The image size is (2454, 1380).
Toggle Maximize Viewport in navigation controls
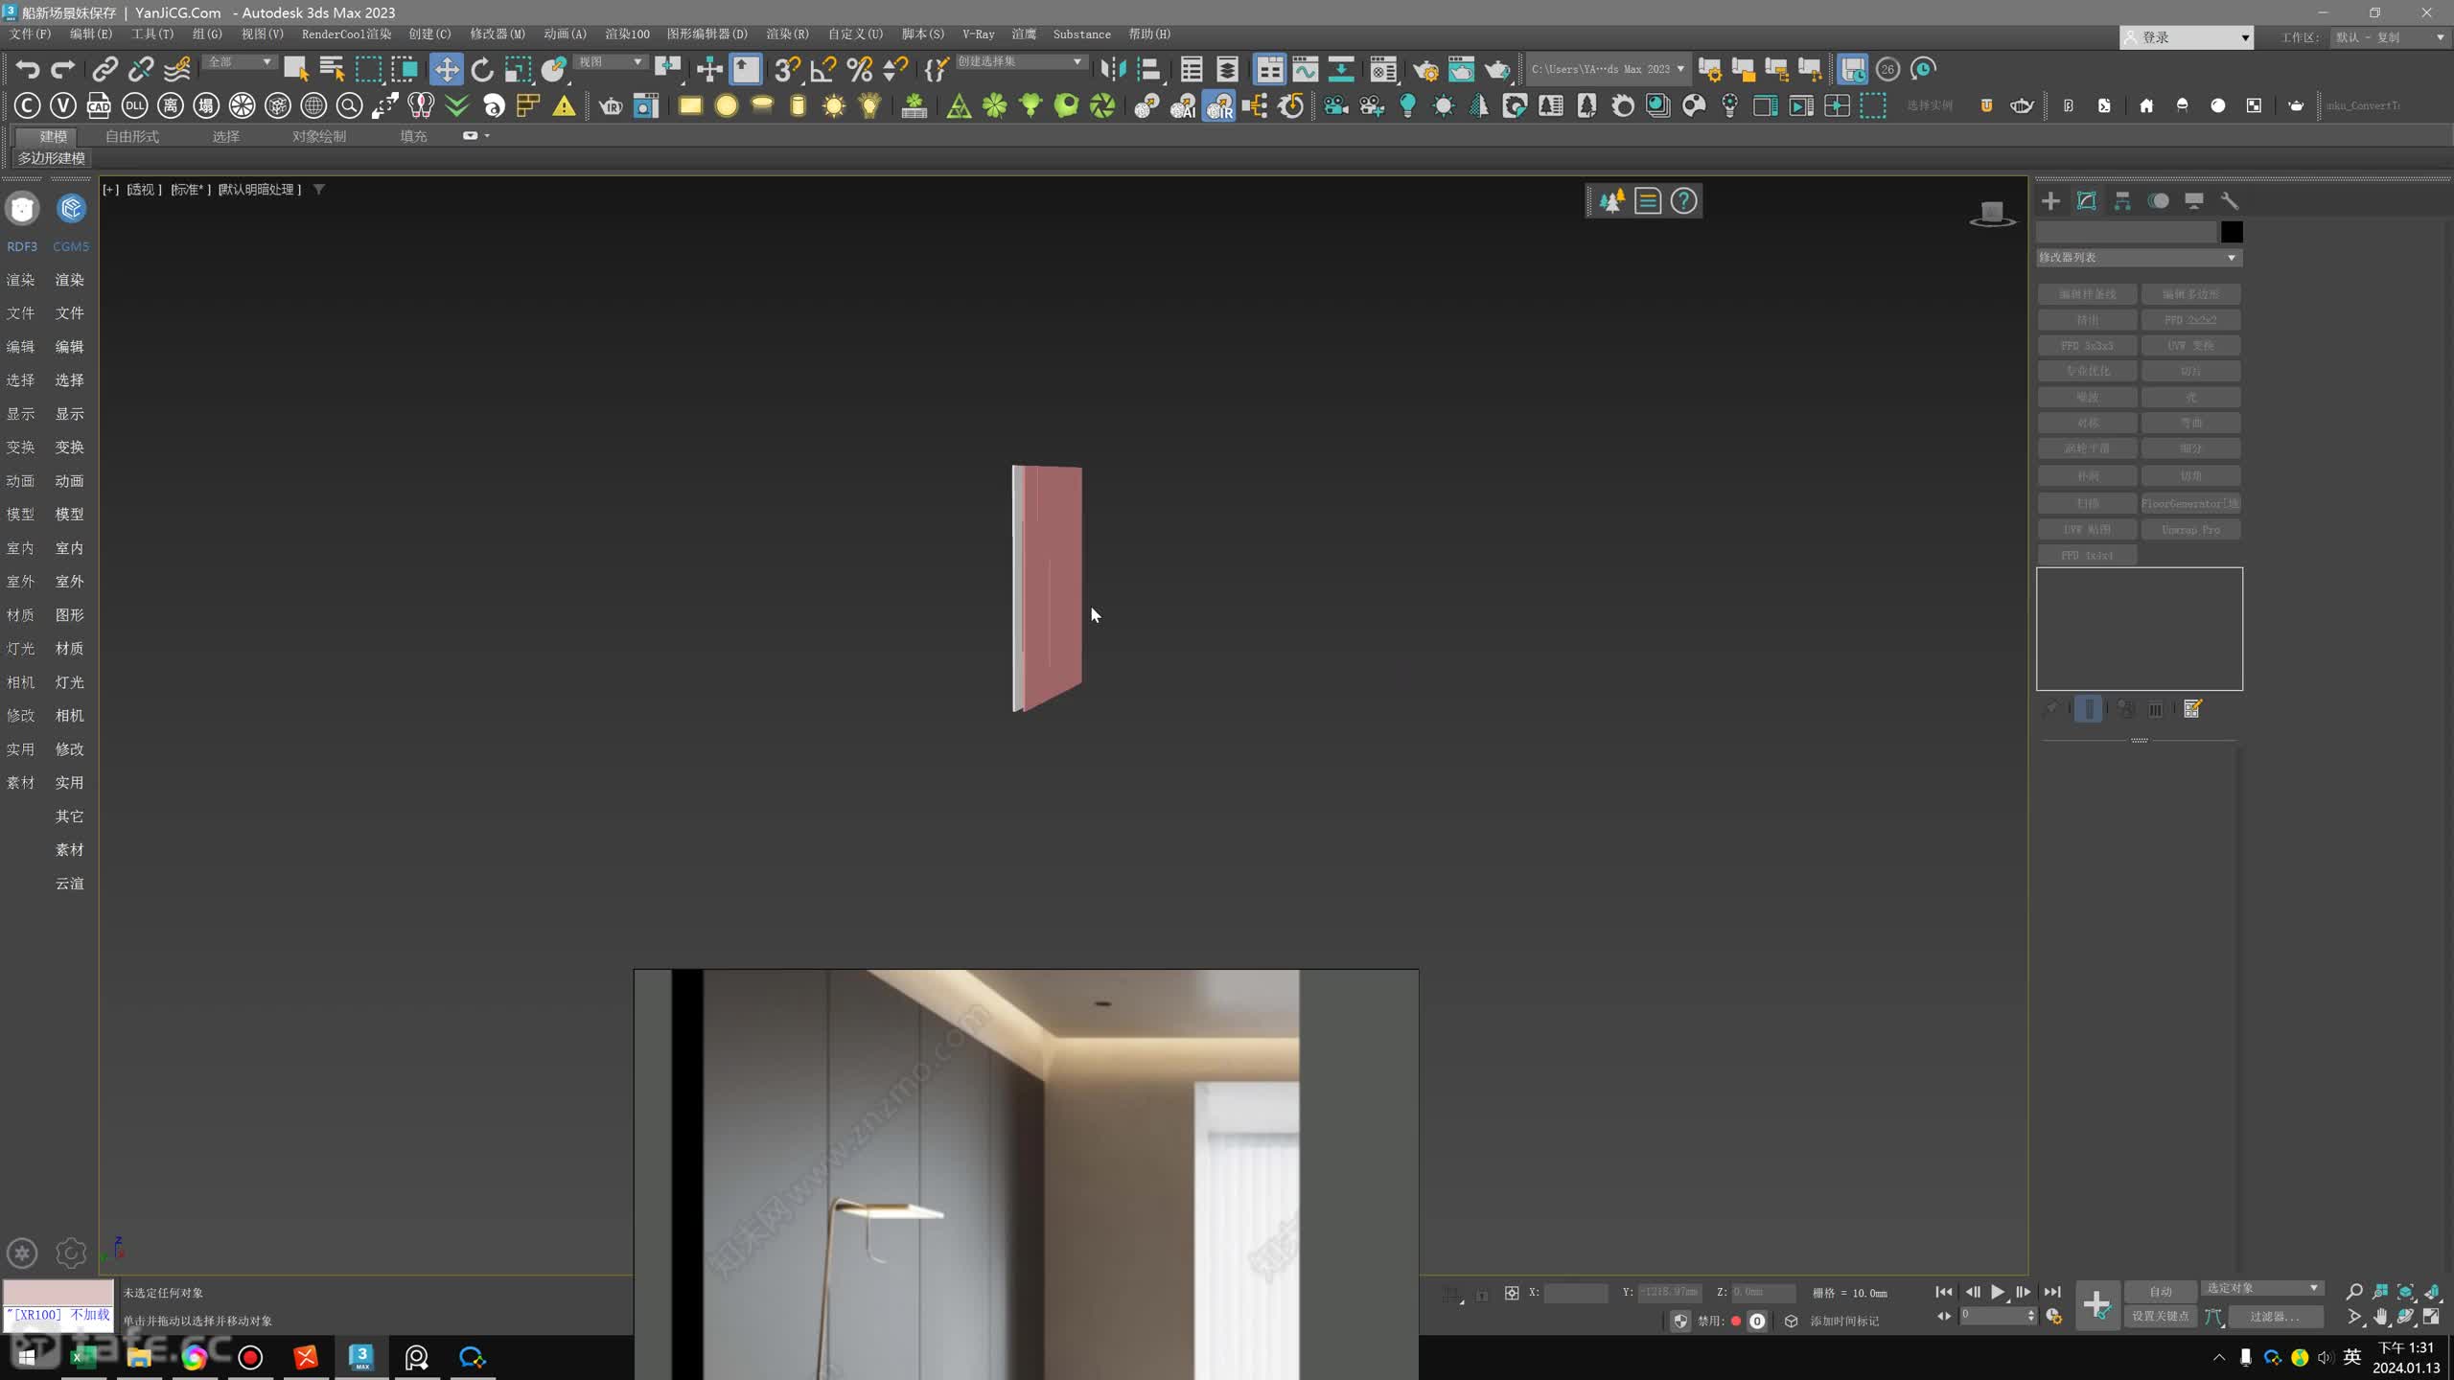(x=2432, y=1317)
